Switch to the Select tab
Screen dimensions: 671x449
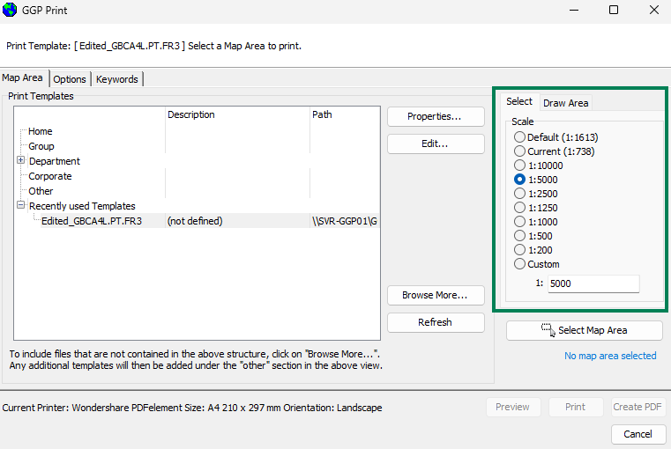519,101
